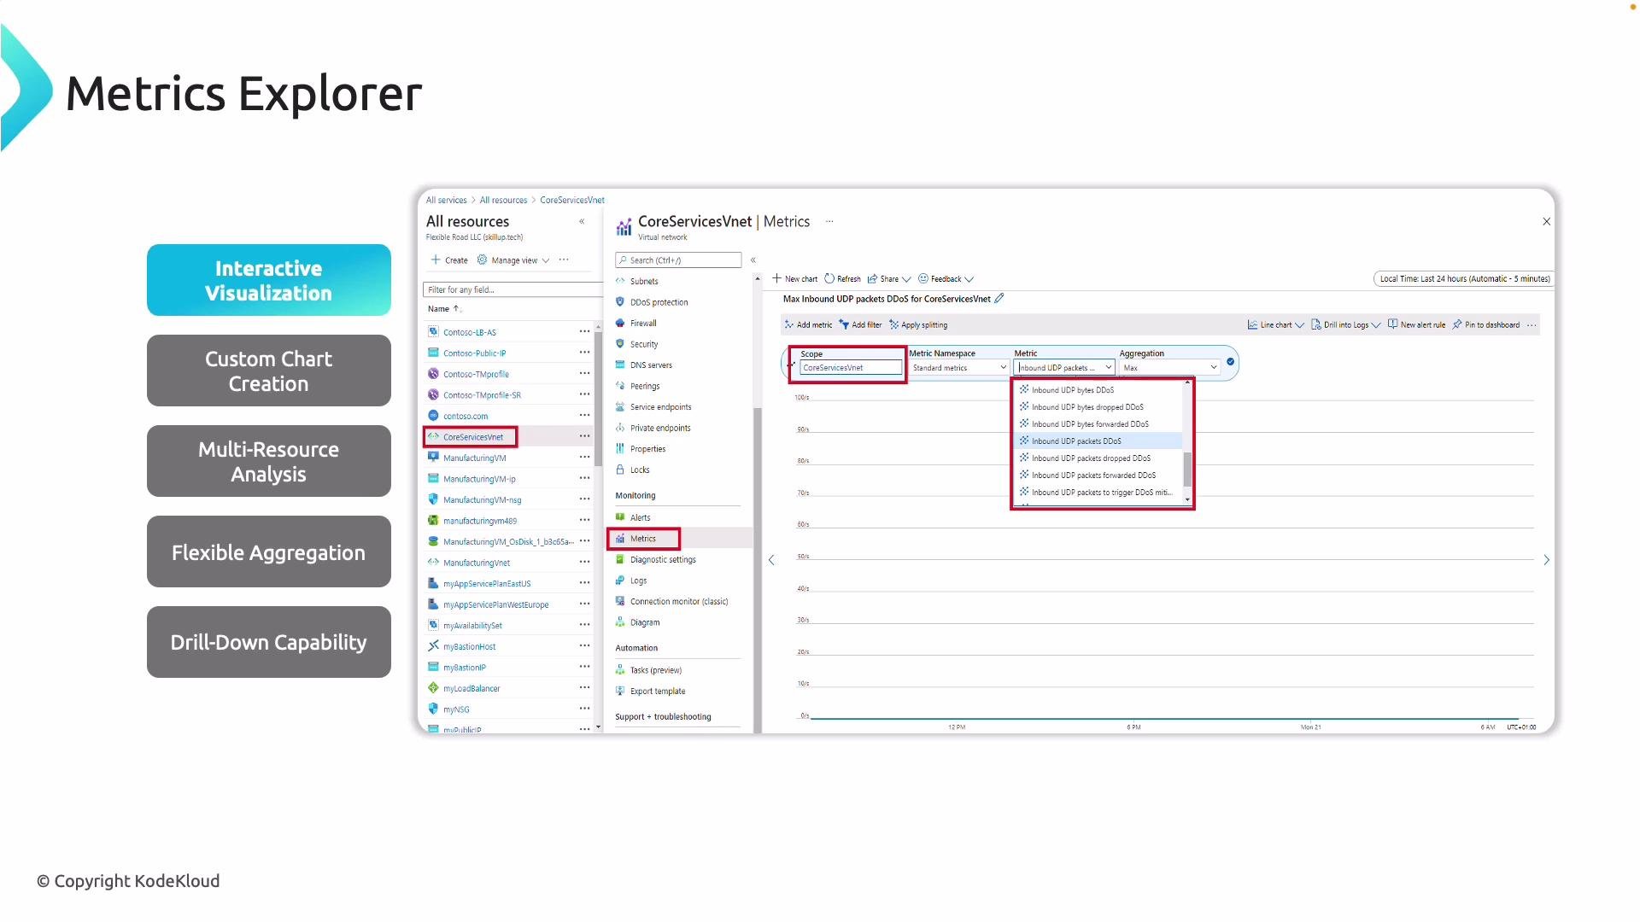
Task: Open the Share dropdown
Action: tap(889, 278)
